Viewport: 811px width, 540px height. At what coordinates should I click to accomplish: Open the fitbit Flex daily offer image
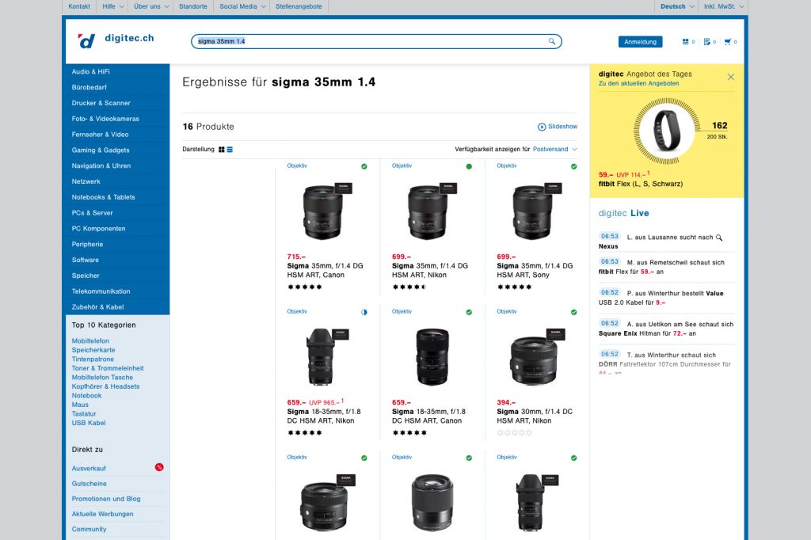pos(667,130)
